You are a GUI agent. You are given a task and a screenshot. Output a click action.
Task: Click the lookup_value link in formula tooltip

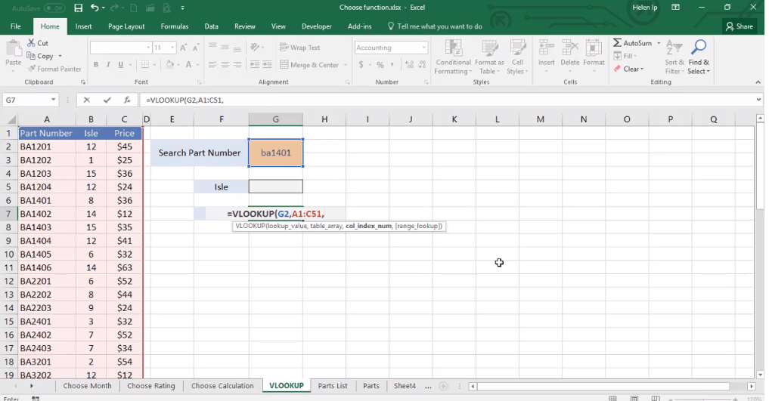287,227
